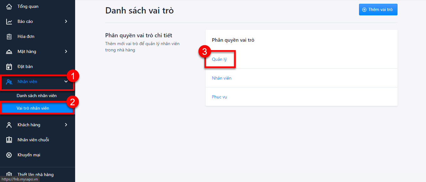Click the Phân quyền vai trò card title
This screenshot has height=182, width=426.
pos(233,40)
